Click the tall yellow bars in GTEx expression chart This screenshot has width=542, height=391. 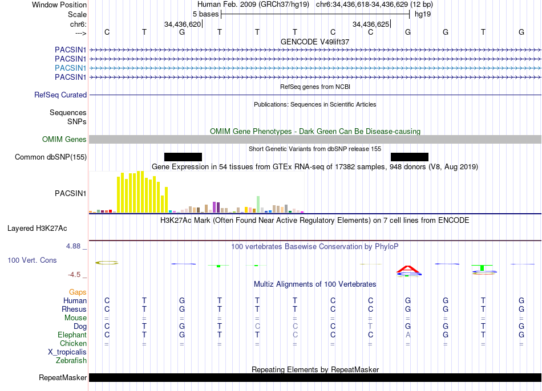(143, 192)
